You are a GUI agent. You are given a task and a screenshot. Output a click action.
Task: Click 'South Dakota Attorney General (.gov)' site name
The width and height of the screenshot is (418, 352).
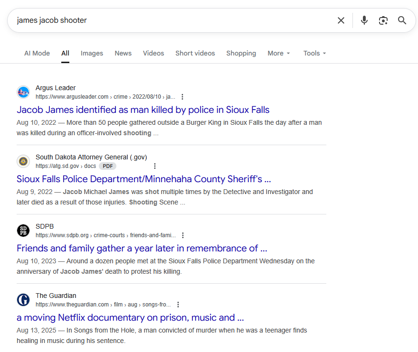(x=91, y=157)
